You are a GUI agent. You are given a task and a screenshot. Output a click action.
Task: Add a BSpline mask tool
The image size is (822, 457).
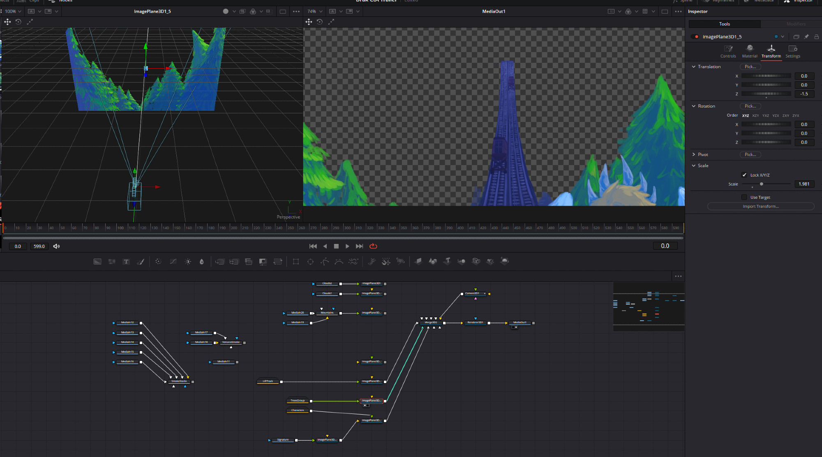[339, 262]
